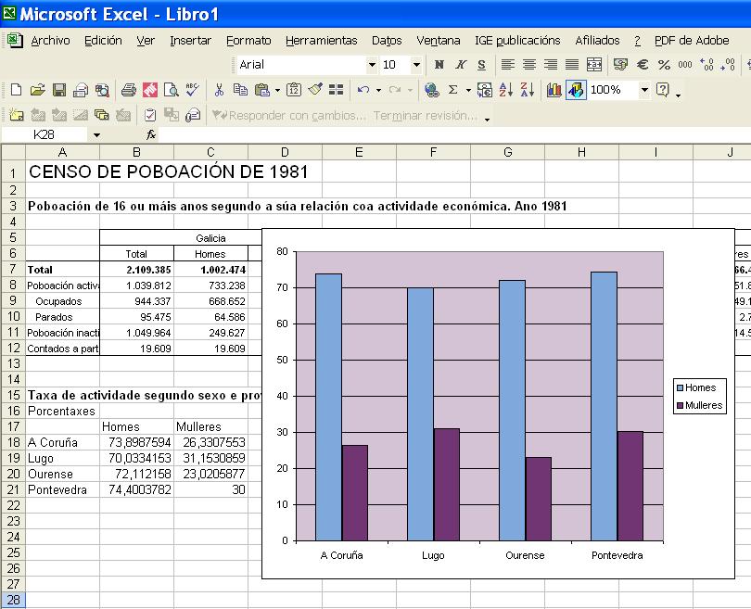Decrease decimal places
Image resolution: width=751 pixels, height=609 pixels.
pos(728,65)
